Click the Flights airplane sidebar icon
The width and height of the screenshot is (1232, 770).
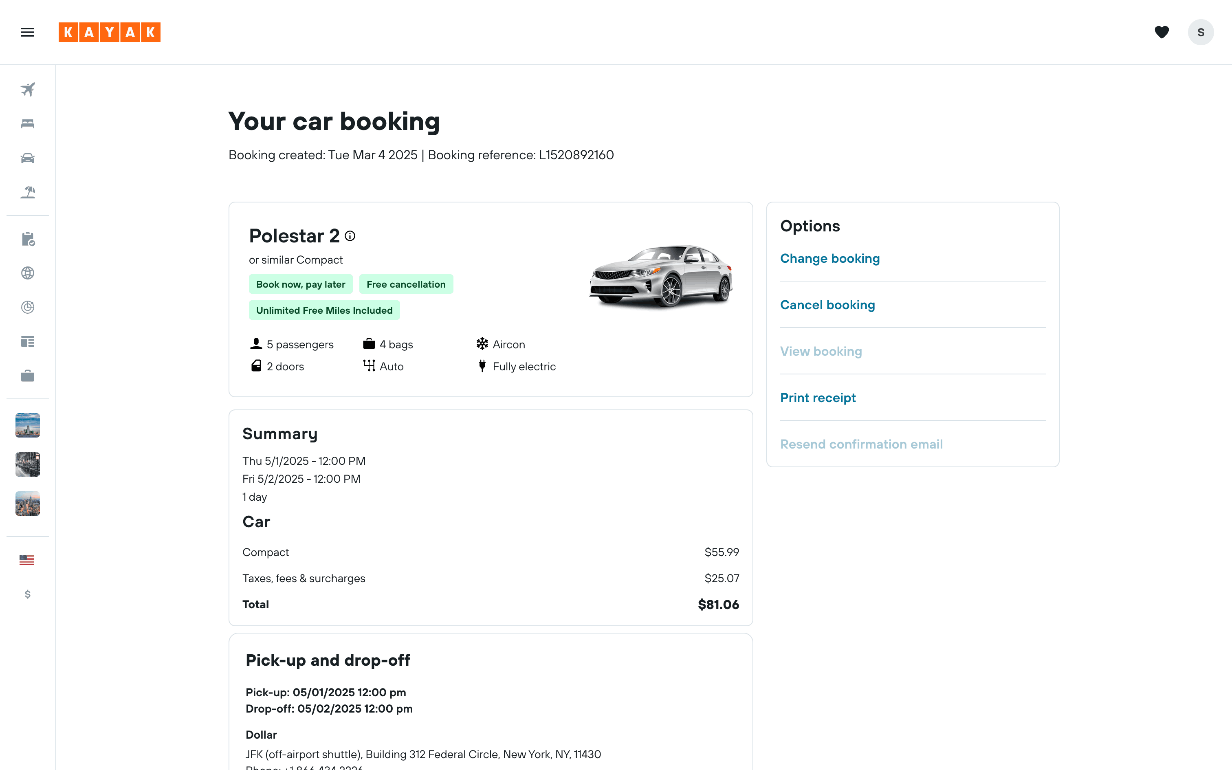tap(27, 89)
